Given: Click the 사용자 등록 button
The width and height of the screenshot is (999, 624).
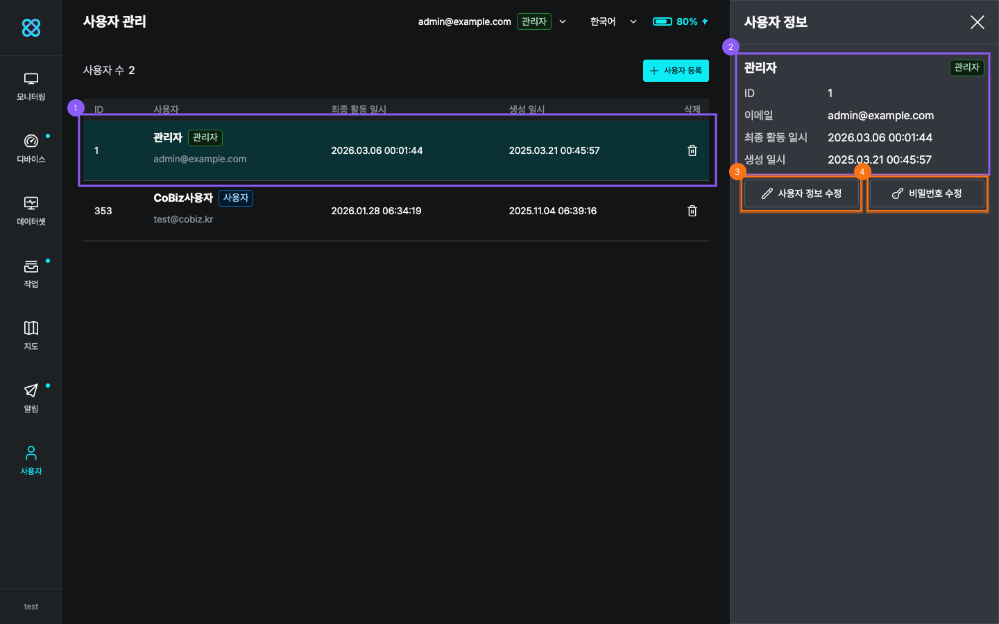Looking at the screenshot, I should click(676, 71).
